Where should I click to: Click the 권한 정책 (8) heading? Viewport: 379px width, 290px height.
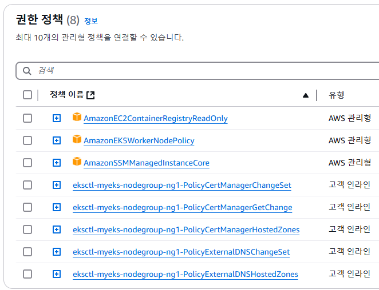click(x=48, y=20)
